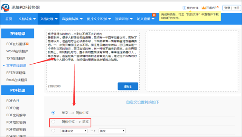Open Excel在线翻译 in sidebar

tap(17, 80)
